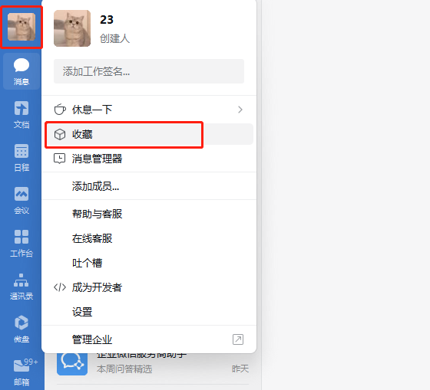Viewport: 430px width, 390px height.
Task: Click the large profile avatar in the popup
Action: pyautogui.click(x=72, y=28)
